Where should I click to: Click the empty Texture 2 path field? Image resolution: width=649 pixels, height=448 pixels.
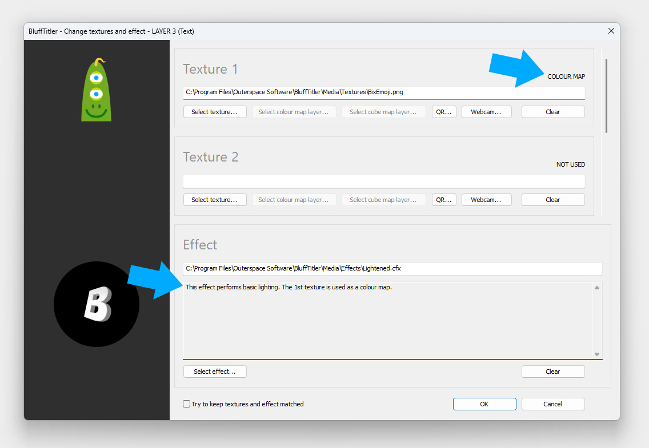pyautogui.click(x=384, y=181)
